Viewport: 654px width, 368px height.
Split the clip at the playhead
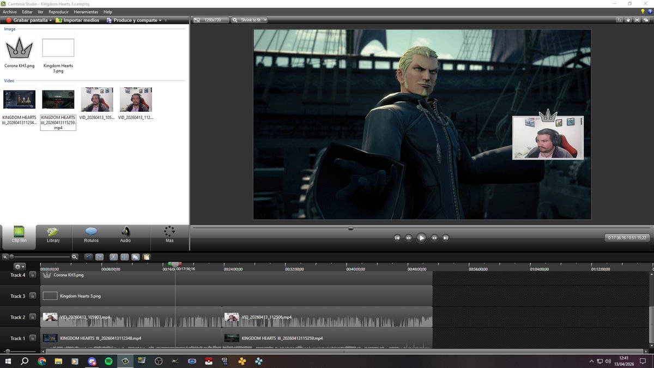click(124, 257)
